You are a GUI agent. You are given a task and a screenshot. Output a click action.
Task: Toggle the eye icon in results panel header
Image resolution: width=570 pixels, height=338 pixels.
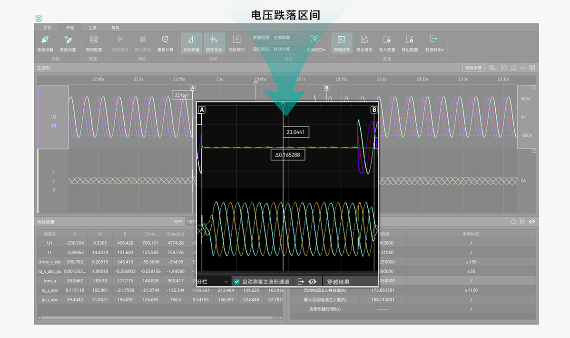click(x=532, y=221)
